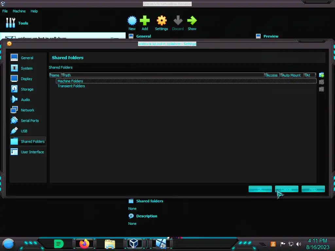The width and height of the screenshot is (335, 251).
Task: Click network tray icon
Action: (291, 244)
